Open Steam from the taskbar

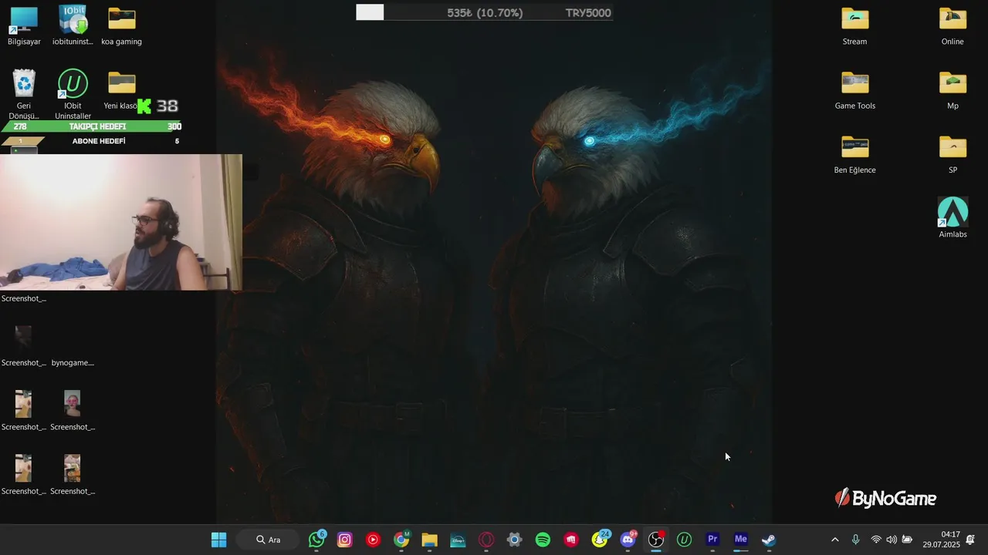pyautogui.click(x=769, y=540)
